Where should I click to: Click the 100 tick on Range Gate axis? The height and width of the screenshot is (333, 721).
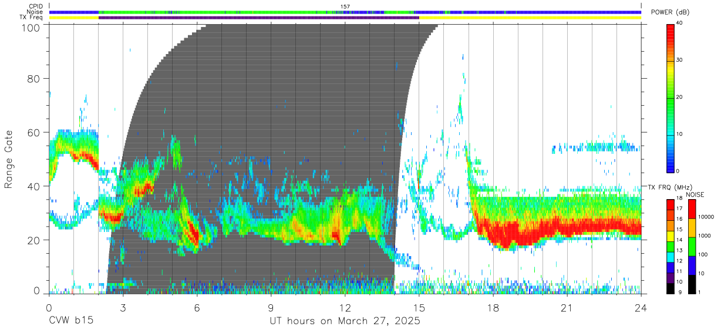click(x=31, y=27)
